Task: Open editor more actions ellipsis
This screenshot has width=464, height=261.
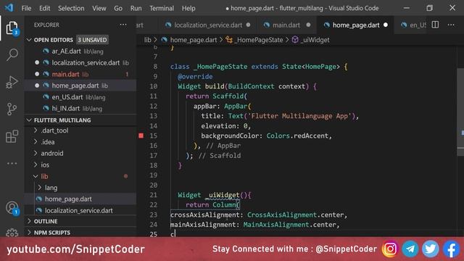Action: [451, 25]
